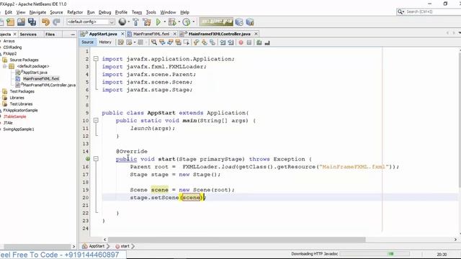The height and width of the screenshot is (259, 461).
Task: Switch editor to Source view
Action: tap(87, 42)
